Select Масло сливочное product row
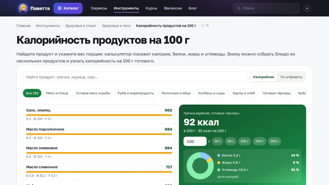 click(x=99, y=171)
